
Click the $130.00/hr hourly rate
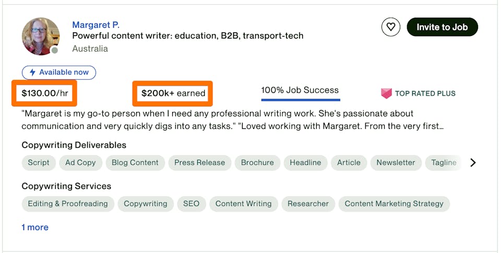coord(45,93)
